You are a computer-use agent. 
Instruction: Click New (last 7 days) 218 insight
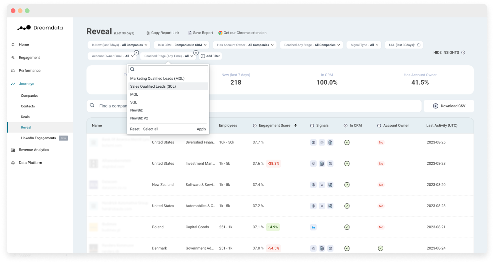click(x=236, y=79)
